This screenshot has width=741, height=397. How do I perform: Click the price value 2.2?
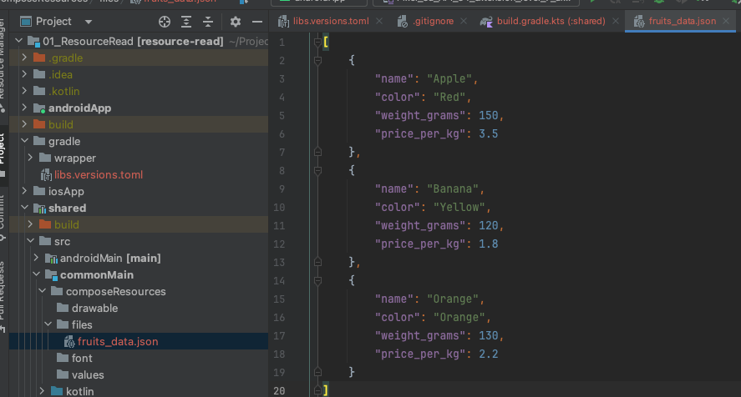pos(488,354)
